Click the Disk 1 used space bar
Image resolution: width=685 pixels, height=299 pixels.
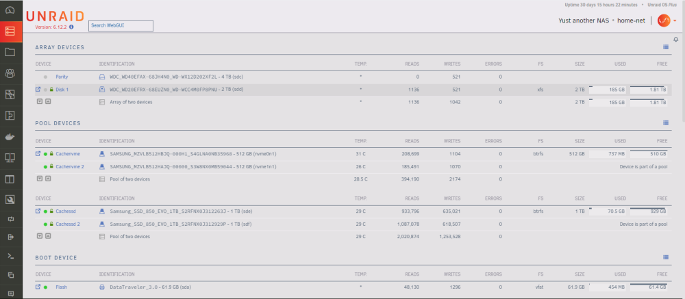coord(607,90)
